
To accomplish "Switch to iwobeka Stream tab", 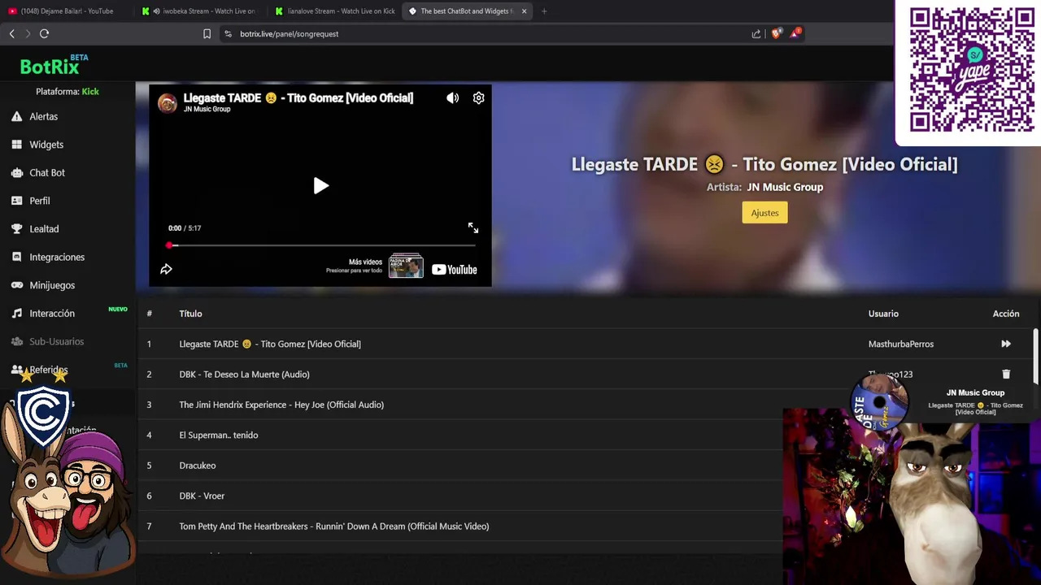I will [201, 11].
